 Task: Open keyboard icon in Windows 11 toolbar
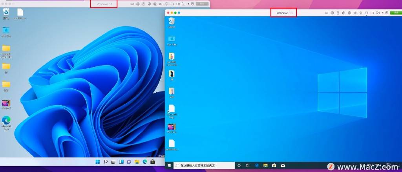(x=132, y=4)
